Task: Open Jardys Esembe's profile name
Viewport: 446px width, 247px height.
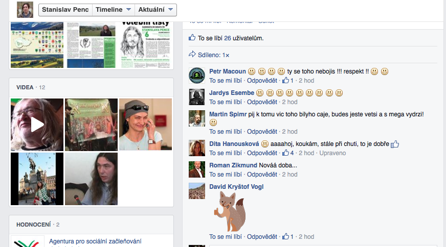Action: coord(232,93)
